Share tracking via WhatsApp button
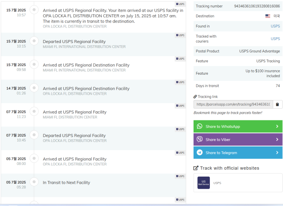Viewport: 283px width, 206px height. pyautogui.click(x=238, y=126)
